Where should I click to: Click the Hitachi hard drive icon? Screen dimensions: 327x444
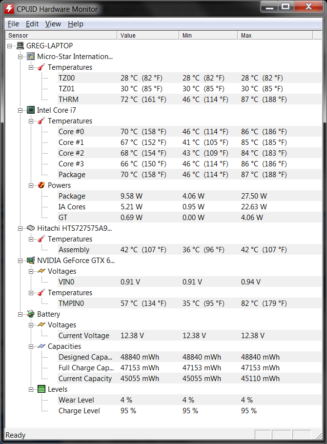pos(31,228)
